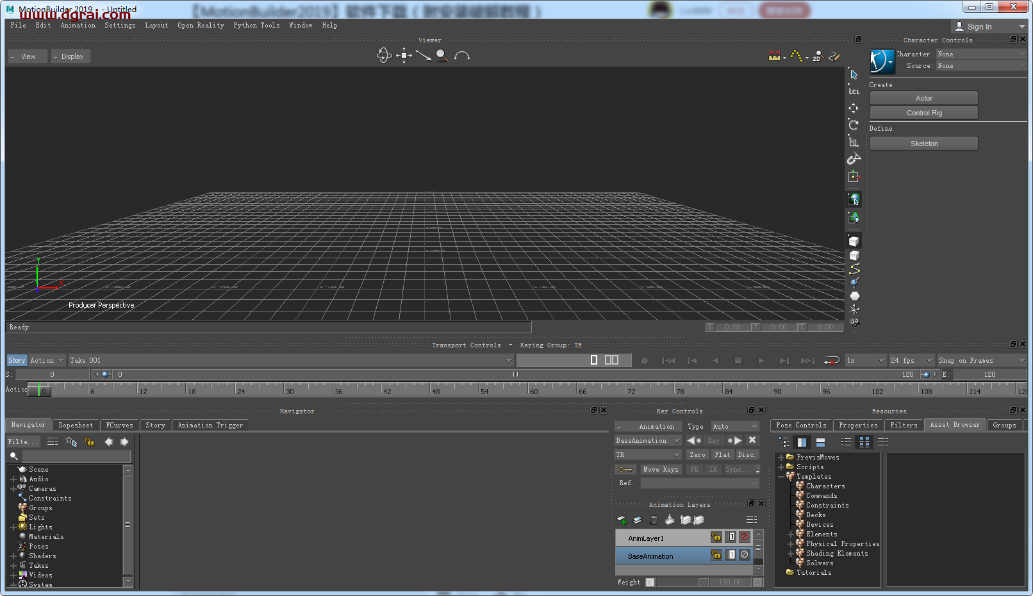Open the Python Tools menu
This screenshot has height=596, width=1033.
(256, 26)
